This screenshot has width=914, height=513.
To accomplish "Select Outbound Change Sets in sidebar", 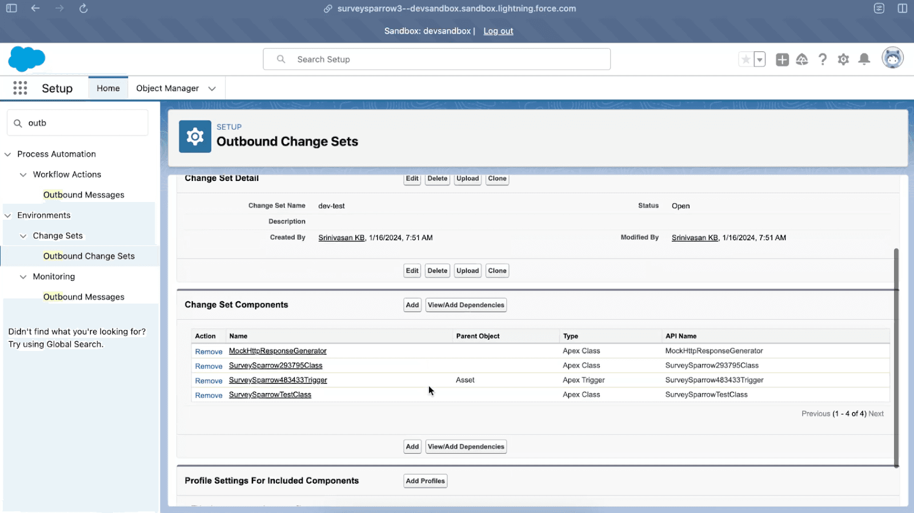I will coord(89,256).
